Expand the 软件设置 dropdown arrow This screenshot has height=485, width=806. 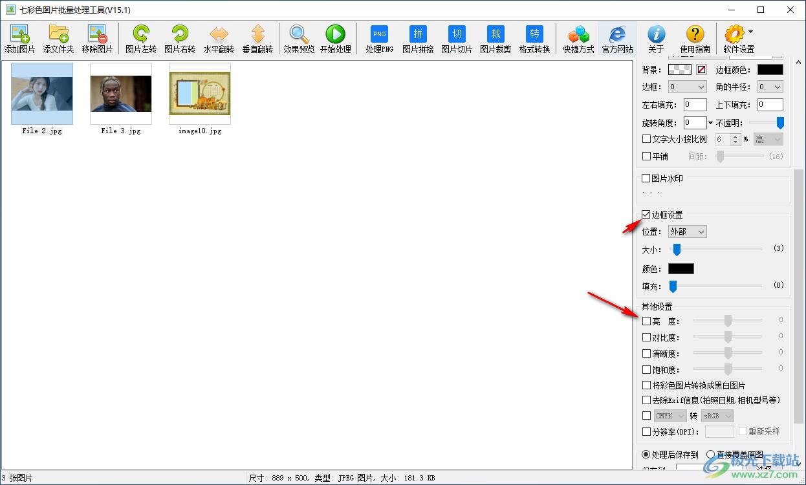click(750, 32)
